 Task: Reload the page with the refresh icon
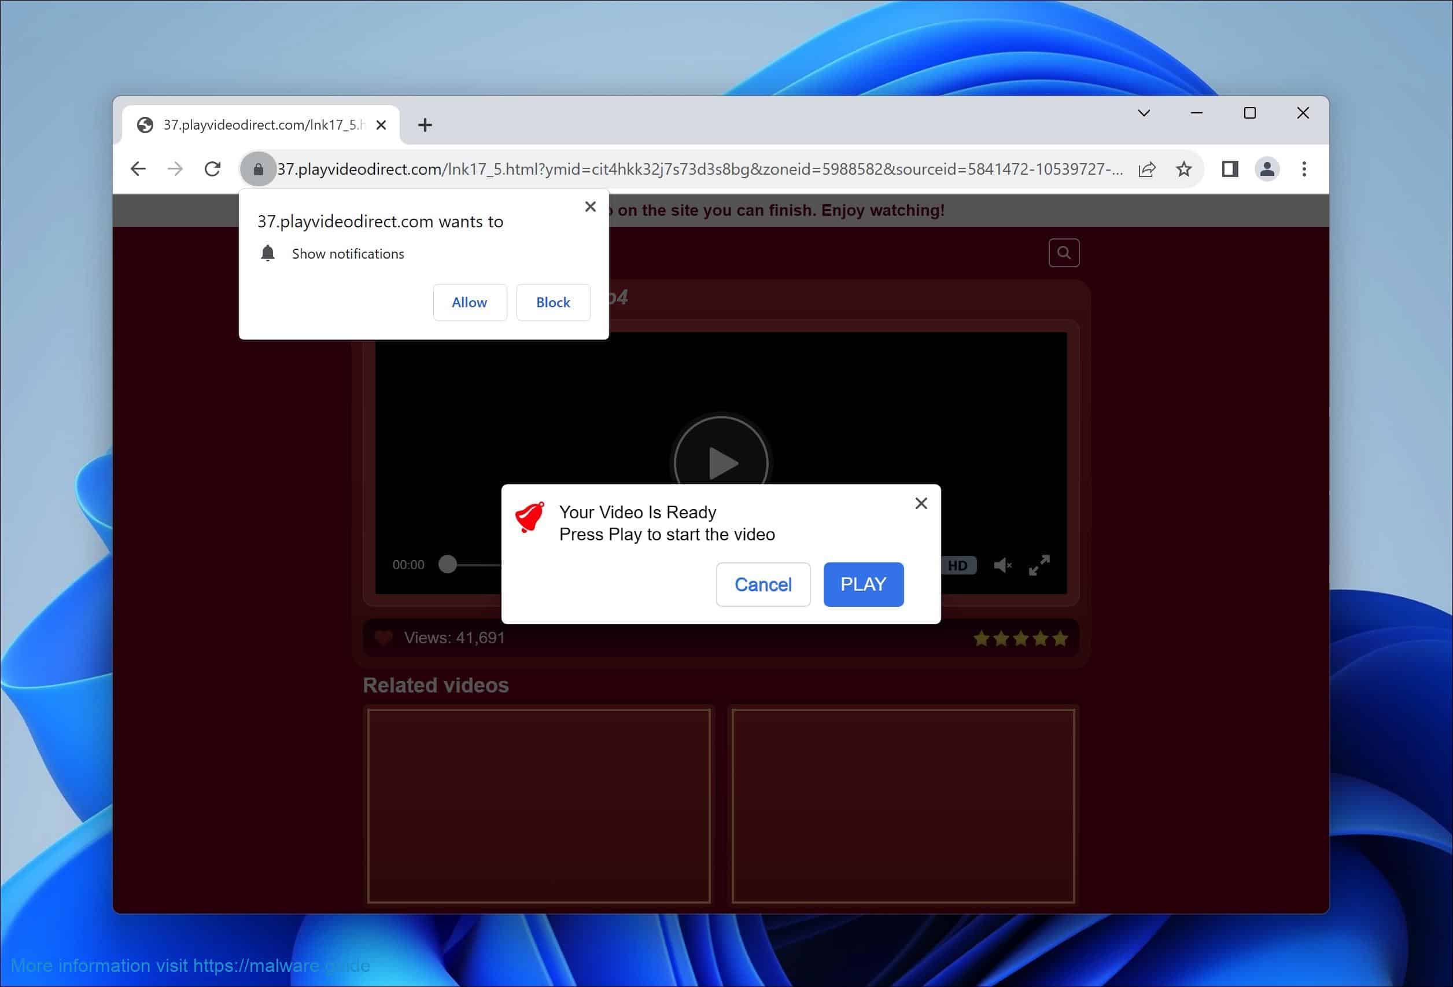[213, 169]
